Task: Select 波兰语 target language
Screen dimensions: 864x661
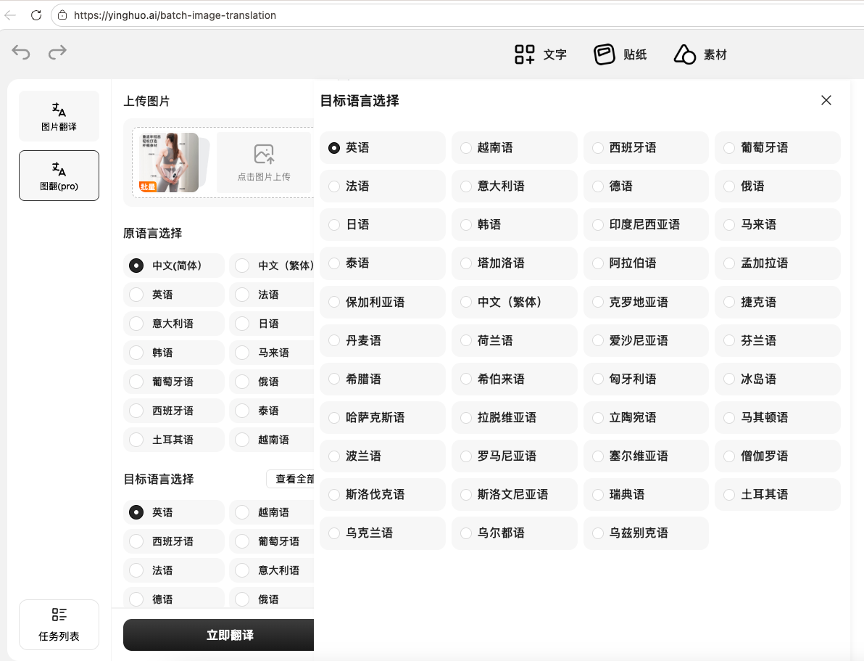Action: tap(383, 456)
